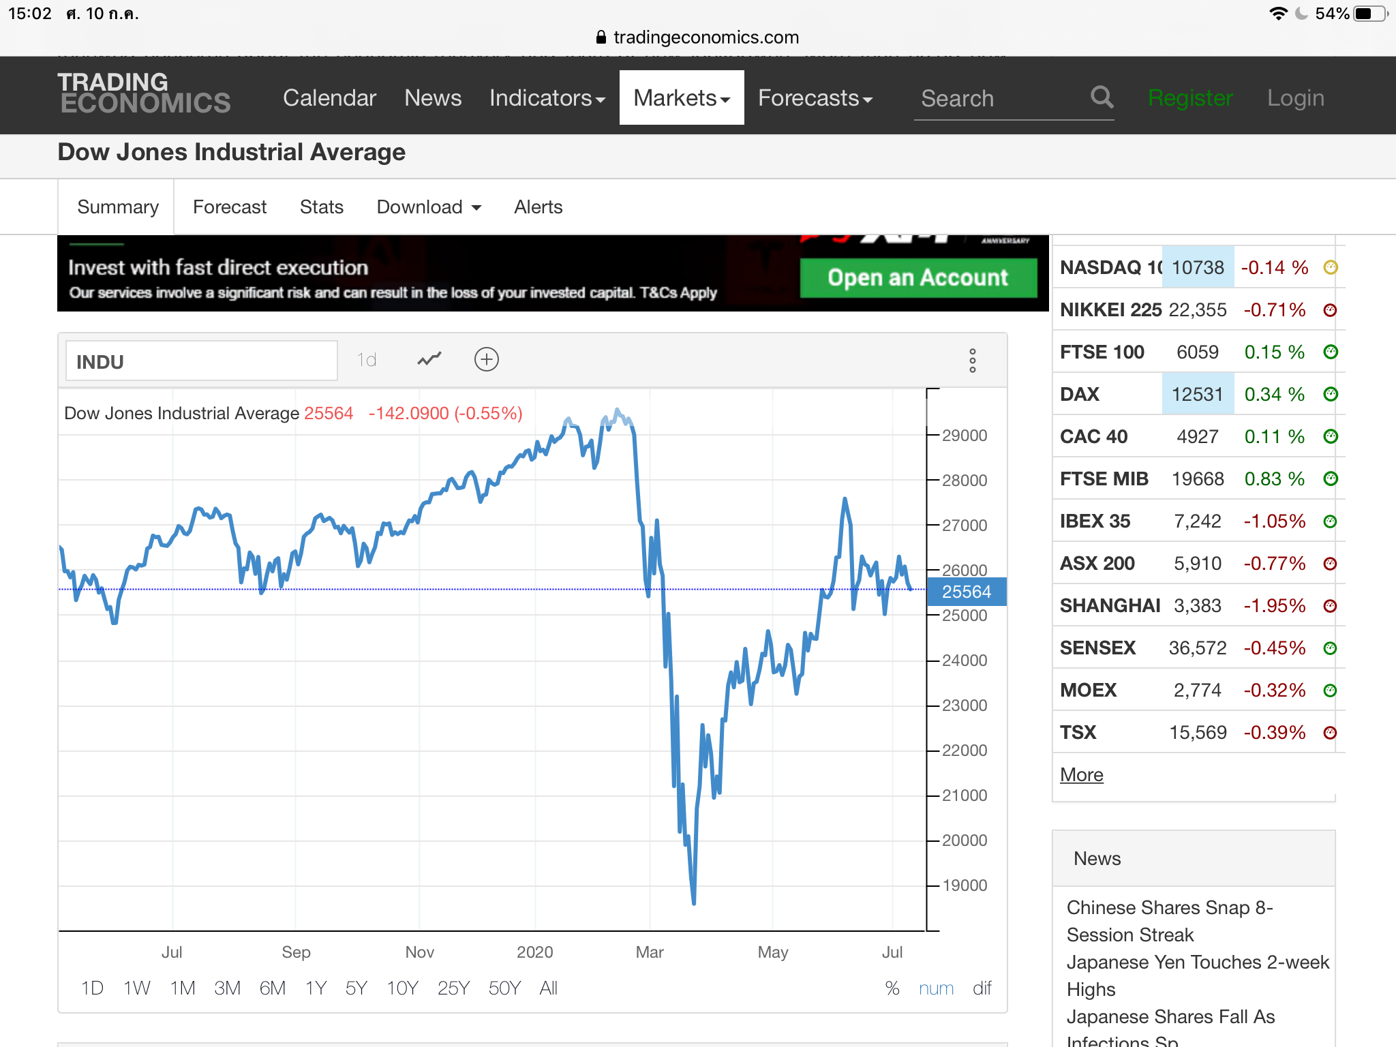This screenshot has width=1396, height=1047.
Task: Open the chart's three-dot options menu
Action: [x=972, y=361]
